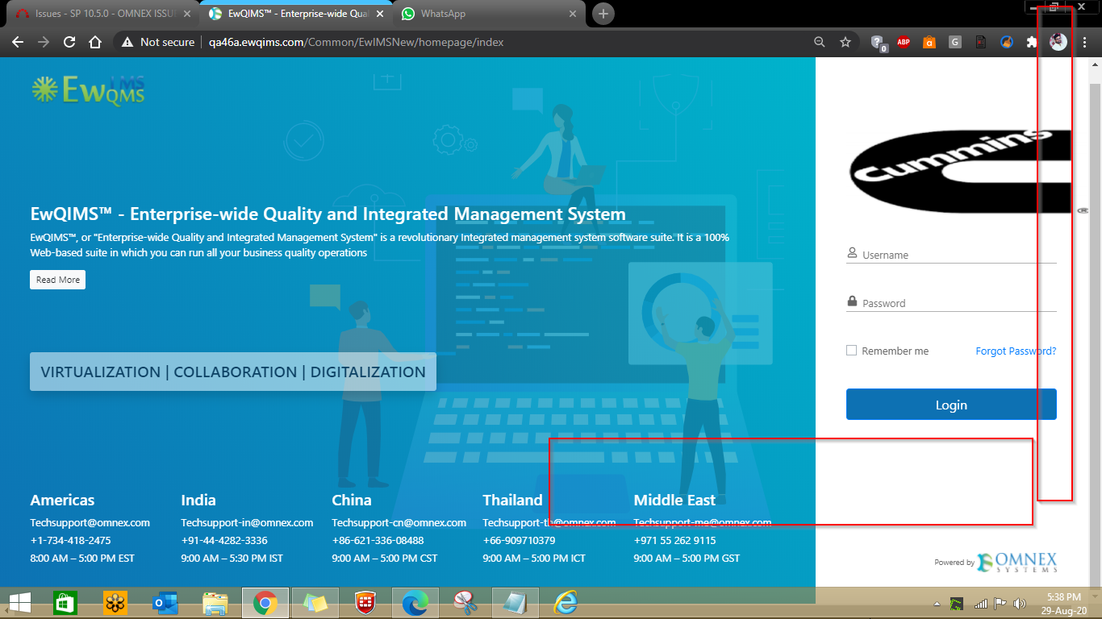
Task: Open the volume speaker tray icon
Action: coord(1019,603)
